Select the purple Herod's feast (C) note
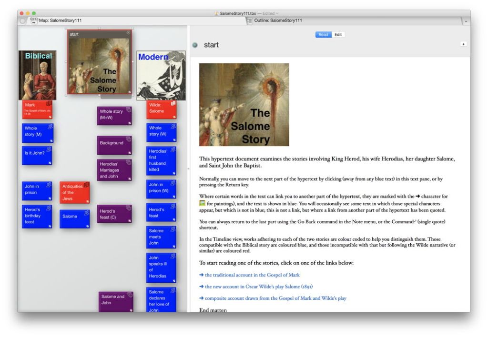488x337 pixels. [x=114, y=214]
